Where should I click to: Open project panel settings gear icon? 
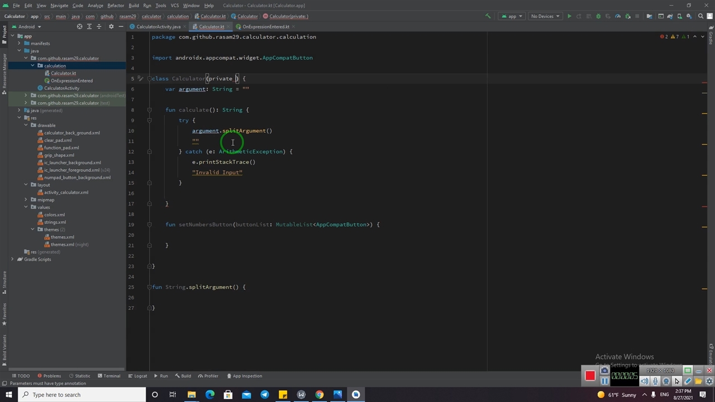click(x=111, y=27)
